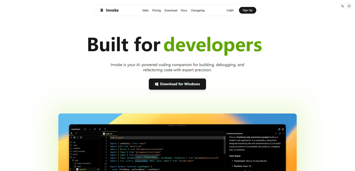Open the Changelog page
This screenshot has width=355, height=171.
click(198, 11)
